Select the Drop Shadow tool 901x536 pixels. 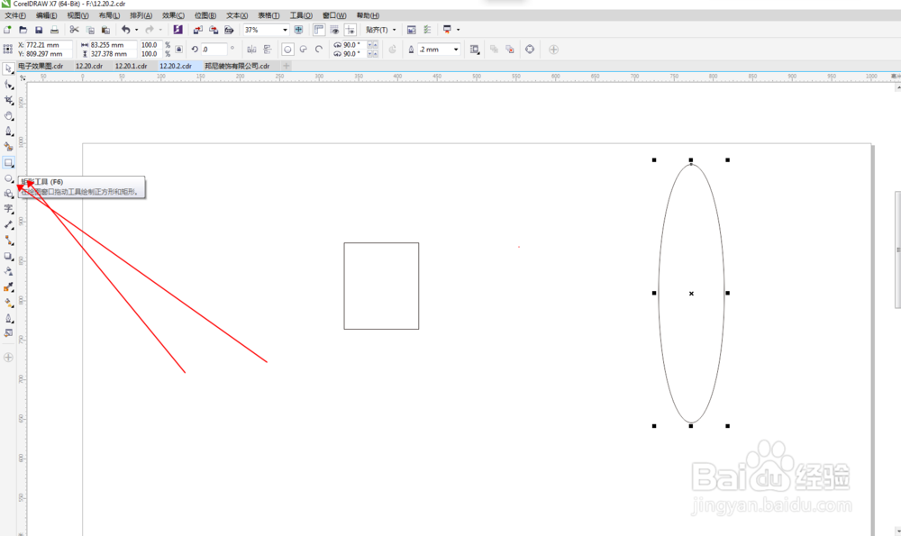[x=8, y=256]
